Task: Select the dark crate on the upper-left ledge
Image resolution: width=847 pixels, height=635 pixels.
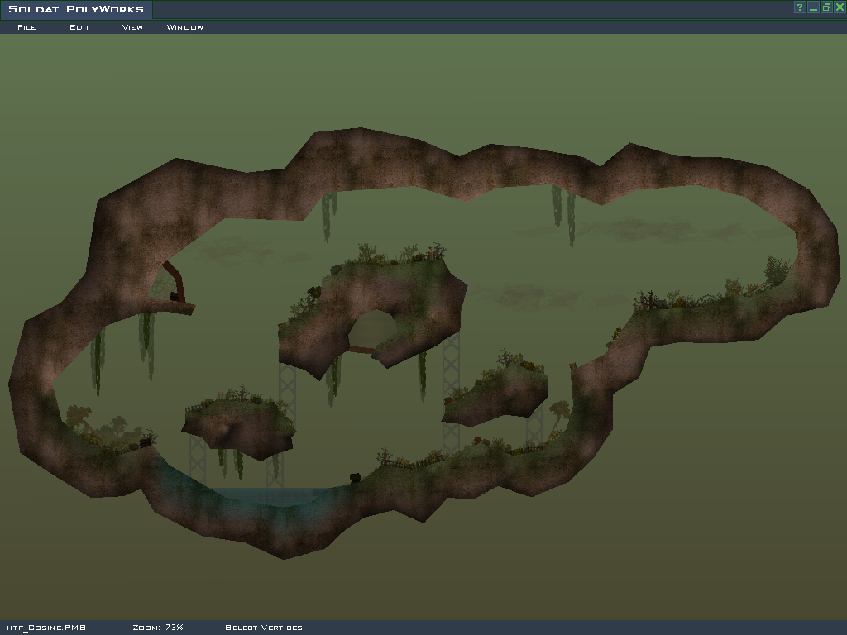Action: point(175,296)
